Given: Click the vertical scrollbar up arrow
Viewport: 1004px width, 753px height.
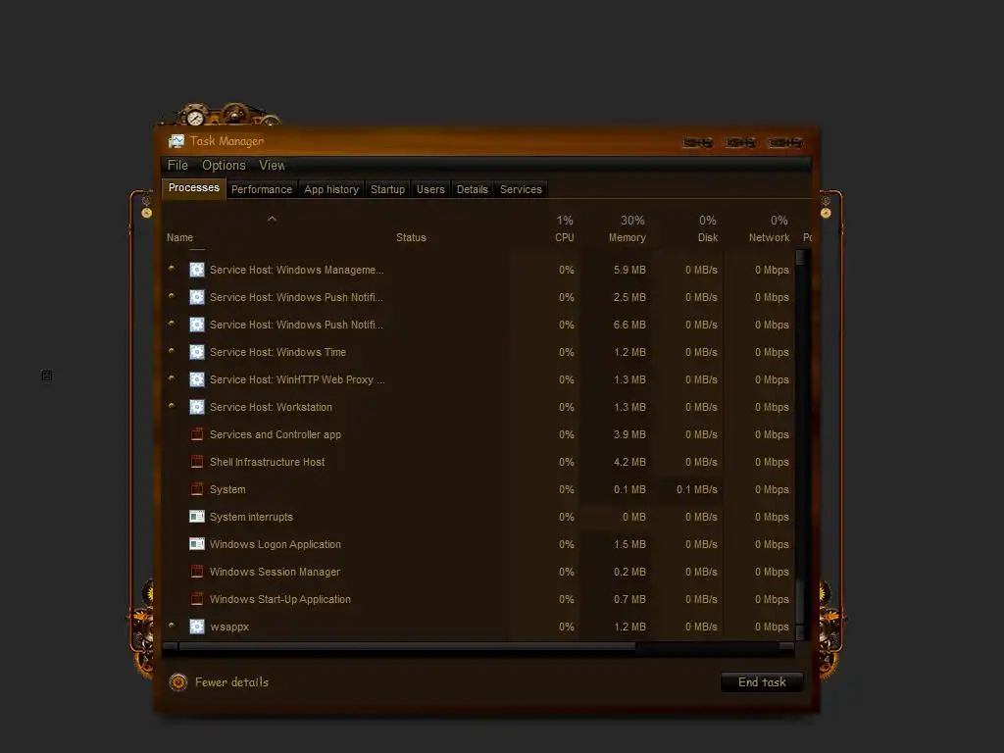Looking at the screenshot, I should [800, 257].
